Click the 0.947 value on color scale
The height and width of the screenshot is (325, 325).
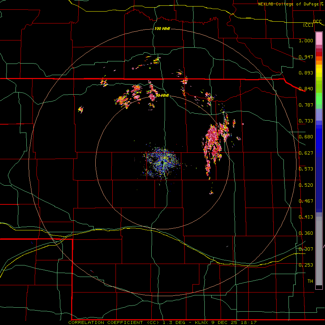pyautogui.click(x=306, y=57)
